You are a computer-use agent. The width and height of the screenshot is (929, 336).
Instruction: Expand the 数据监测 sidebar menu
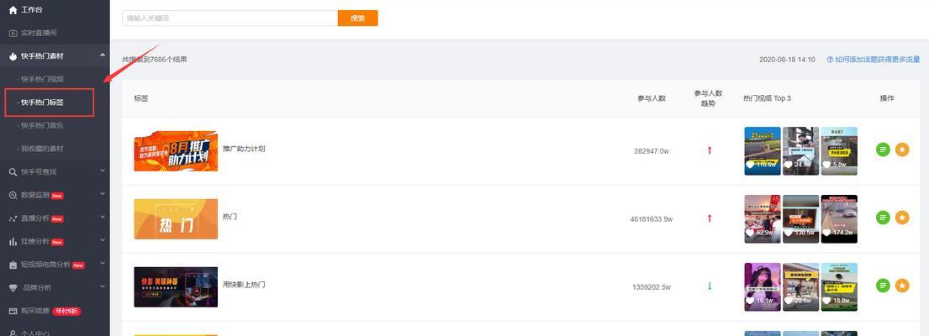click(103, 195)
